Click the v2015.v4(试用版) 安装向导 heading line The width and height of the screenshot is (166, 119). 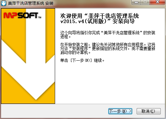(97, 21)
